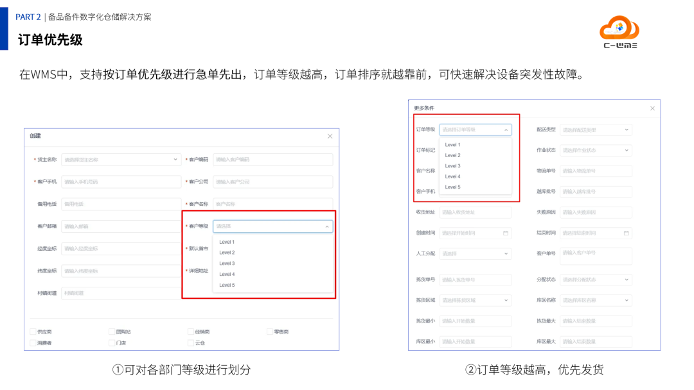Tick the 消费者 checkbox

[x=33, y=343]
